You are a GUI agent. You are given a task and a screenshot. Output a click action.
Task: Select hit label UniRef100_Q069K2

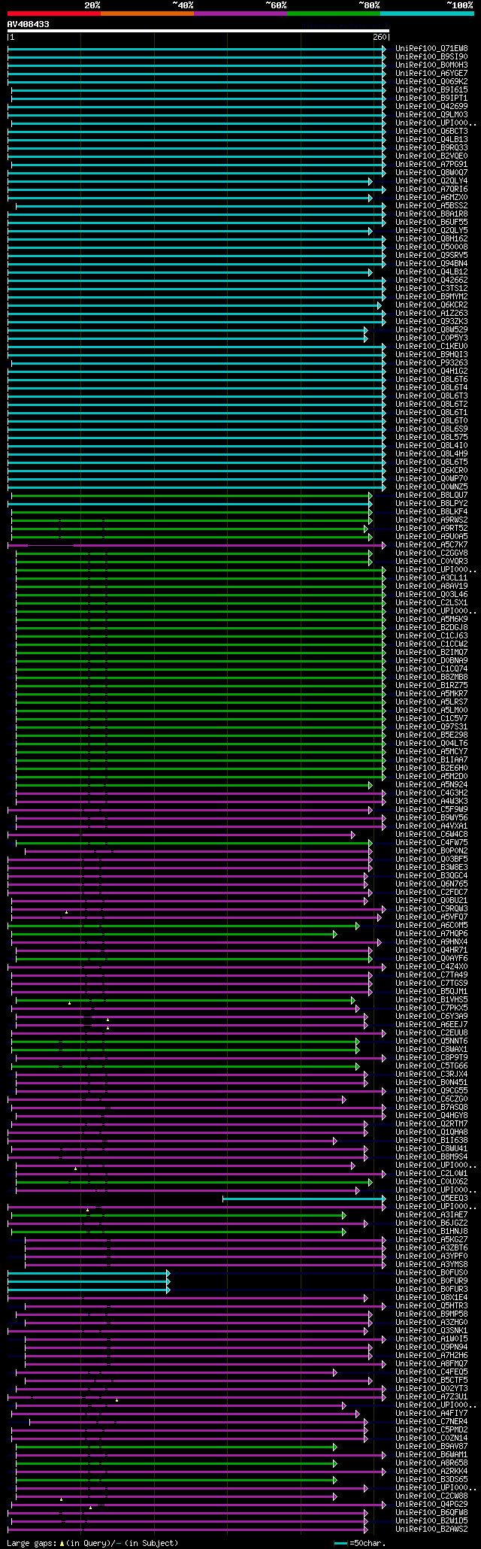pyautogui.click(x=431, y=81)
